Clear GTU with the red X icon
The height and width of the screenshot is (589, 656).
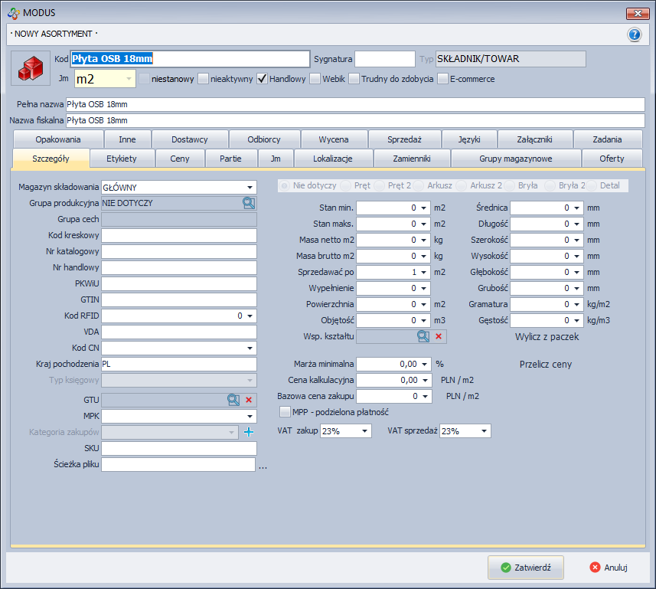(249, 400)
